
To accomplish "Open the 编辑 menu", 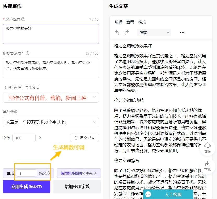I will 118,22.
